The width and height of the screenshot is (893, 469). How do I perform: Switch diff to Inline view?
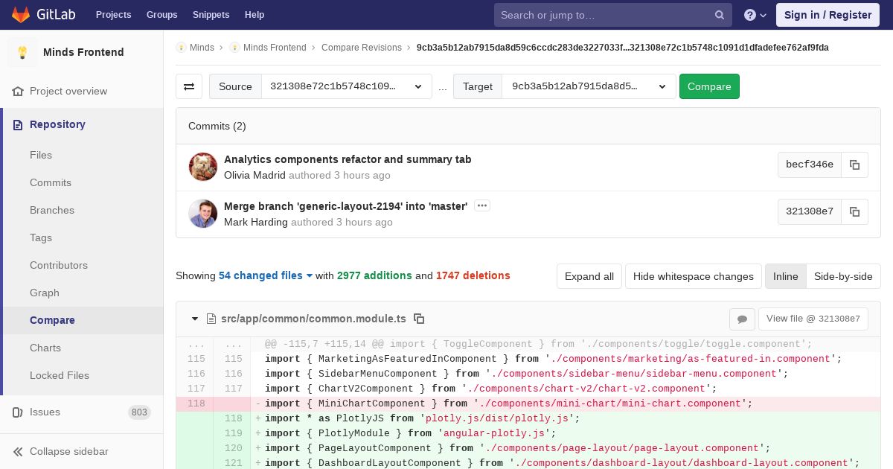click(785, 276)
